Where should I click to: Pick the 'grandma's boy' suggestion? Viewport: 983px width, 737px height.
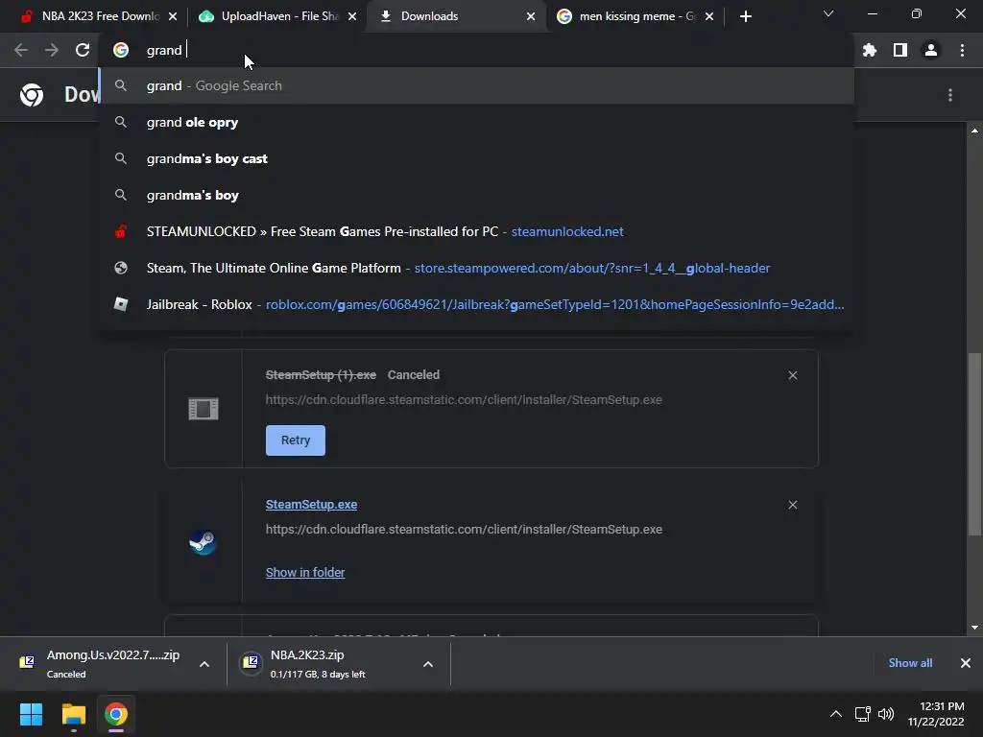[x=476, y=195]
